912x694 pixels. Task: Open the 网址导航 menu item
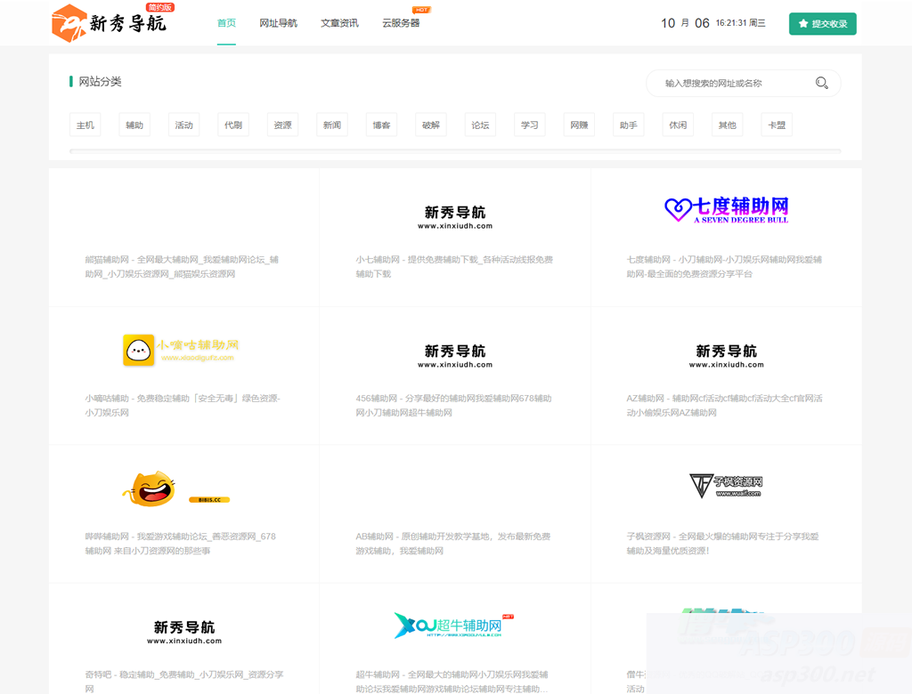278,23
